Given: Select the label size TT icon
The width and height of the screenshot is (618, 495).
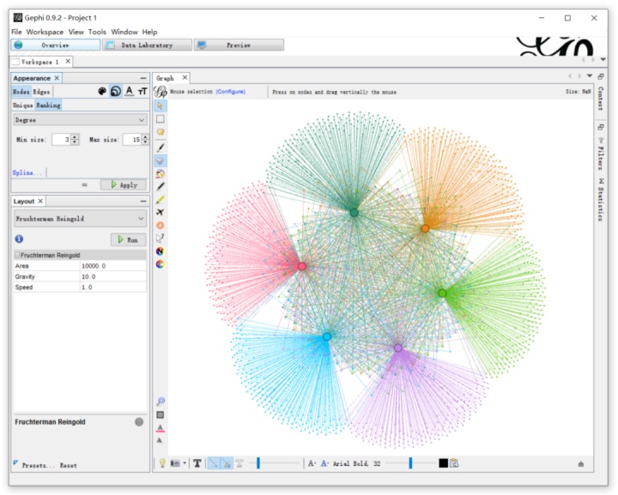Looking at the screenshot, I should tap(142, 91).
